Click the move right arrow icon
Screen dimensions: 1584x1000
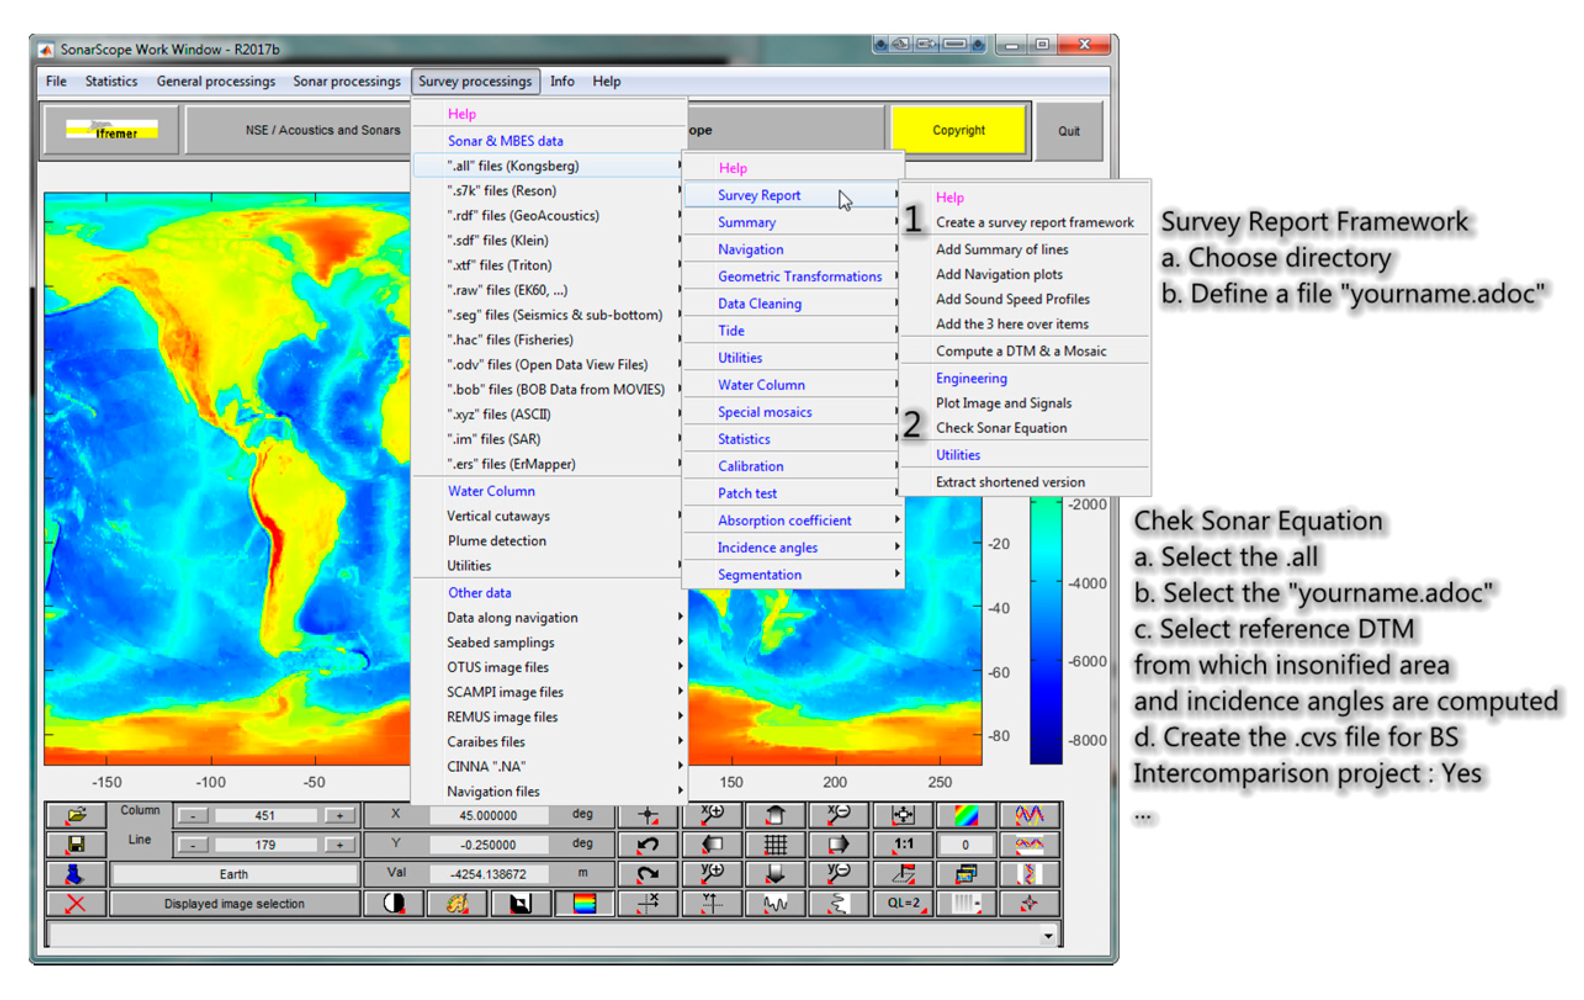pos(839,845)
